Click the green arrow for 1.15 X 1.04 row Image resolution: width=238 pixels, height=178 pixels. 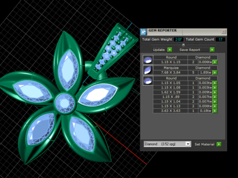click(x=215, y=101)
